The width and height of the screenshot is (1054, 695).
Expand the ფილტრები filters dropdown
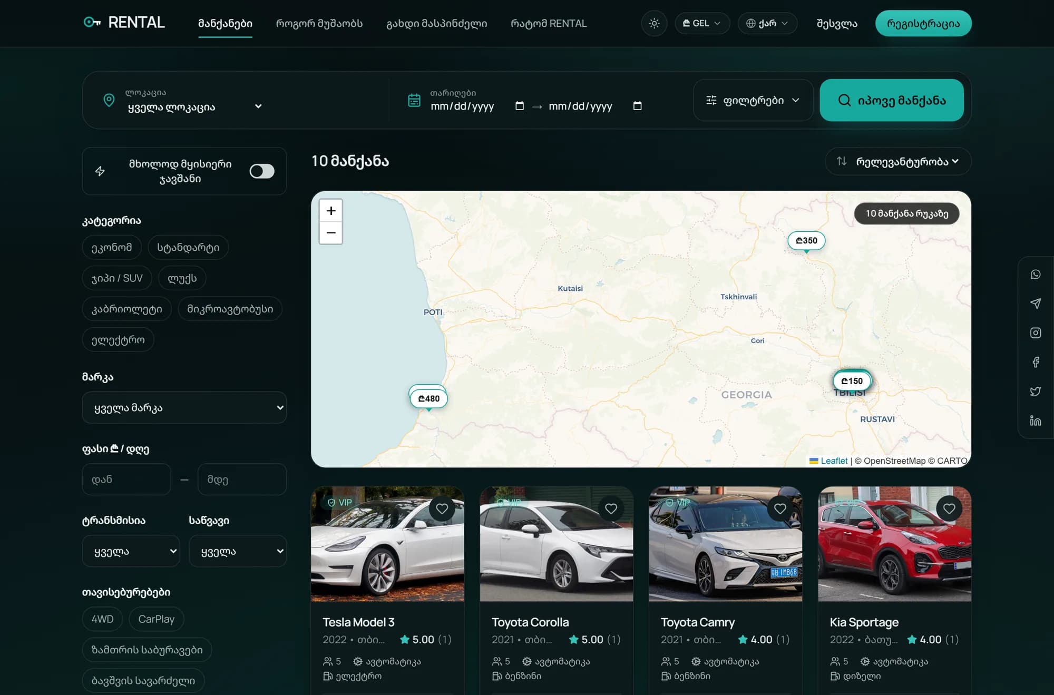pyautogui.click(x=753, y=100)
